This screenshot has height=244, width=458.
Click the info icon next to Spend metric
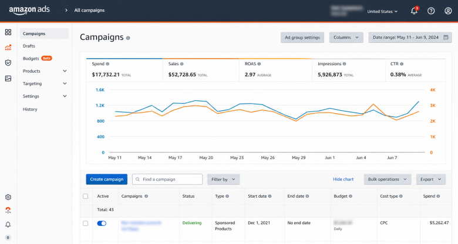pos(107,64)
